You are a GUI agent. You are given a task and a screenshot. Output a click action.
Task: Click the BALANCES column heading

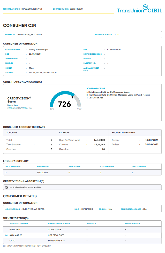pos(64,133)
